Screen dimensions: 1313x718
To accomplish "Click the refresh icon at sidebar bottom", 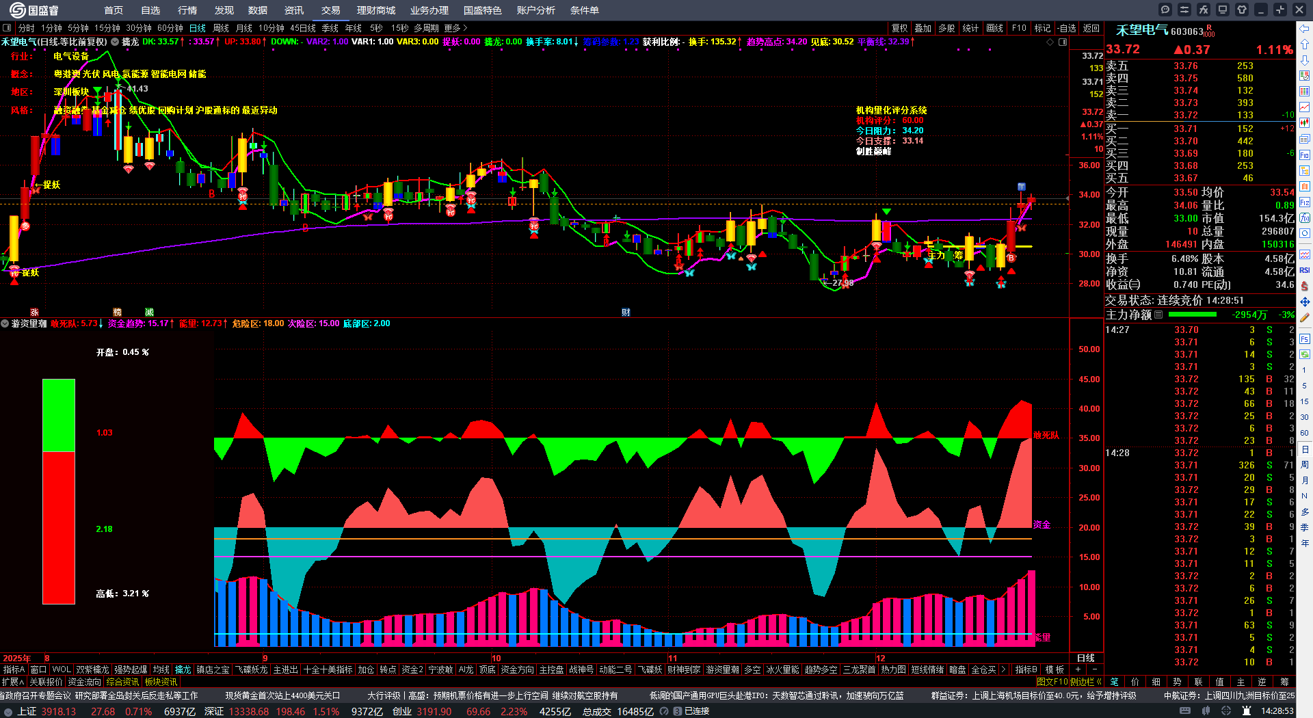I will (x=1305, y=354).
